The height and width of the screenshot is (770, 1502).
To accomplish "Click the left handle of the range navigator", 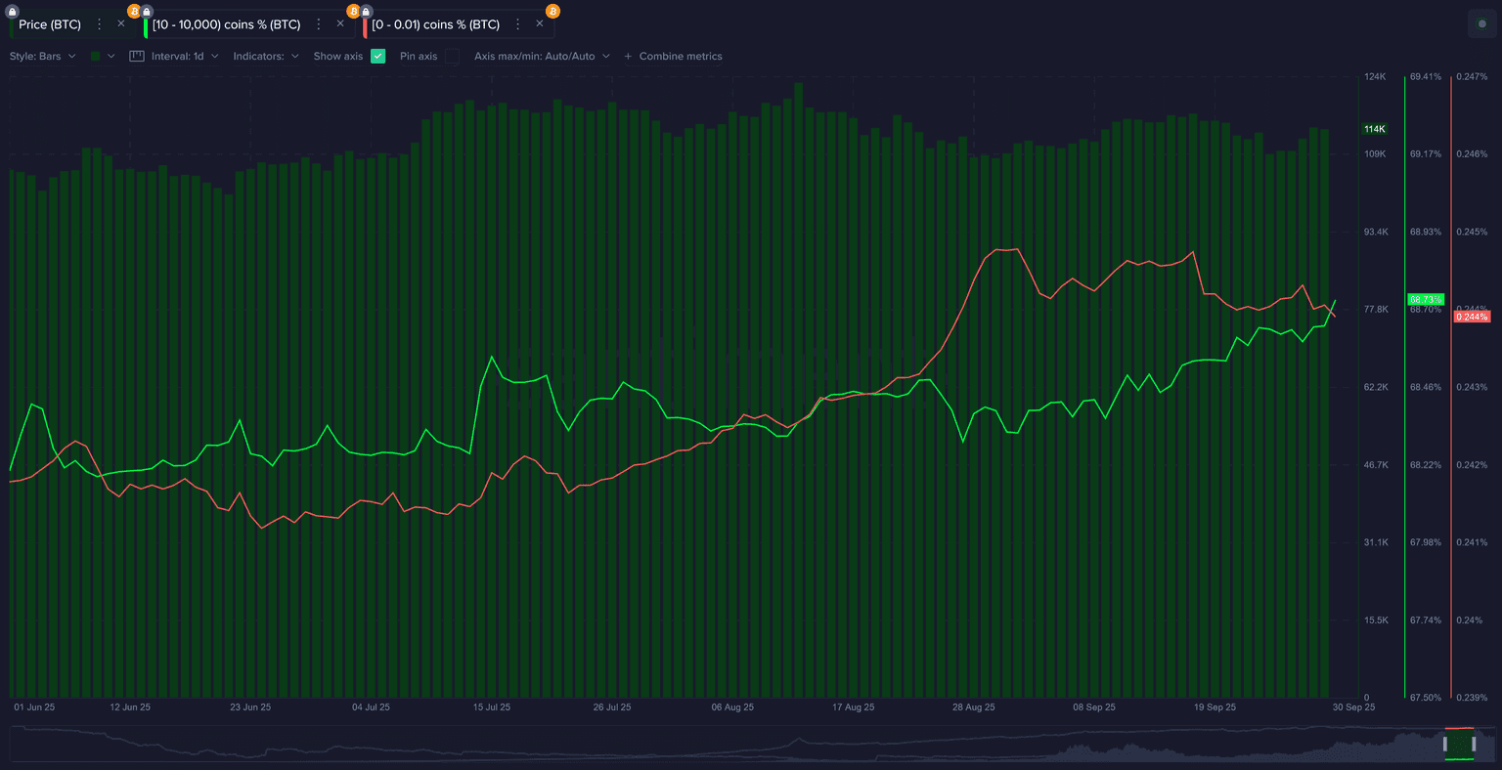I will pos(1445,744).
